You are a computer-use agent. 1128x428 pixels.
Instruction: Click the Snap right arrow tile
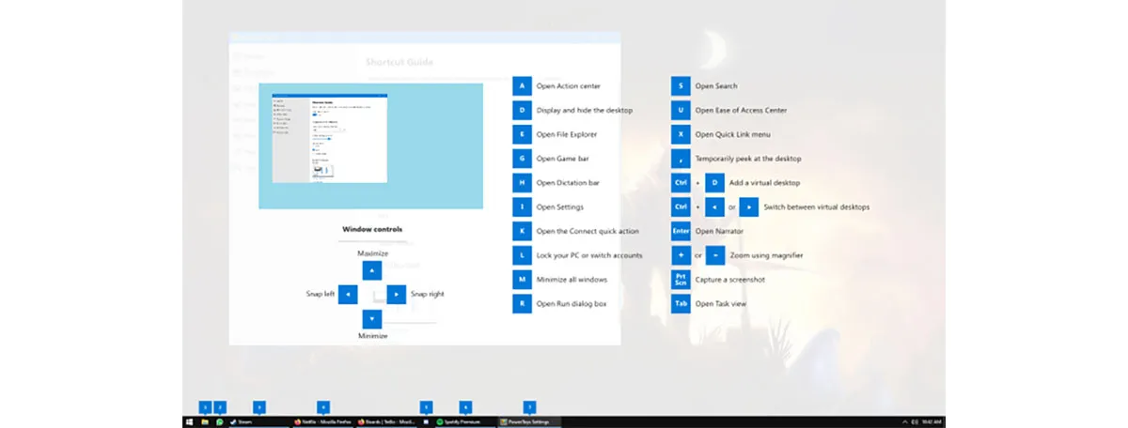pyautogui.click(x=397, y=295)
